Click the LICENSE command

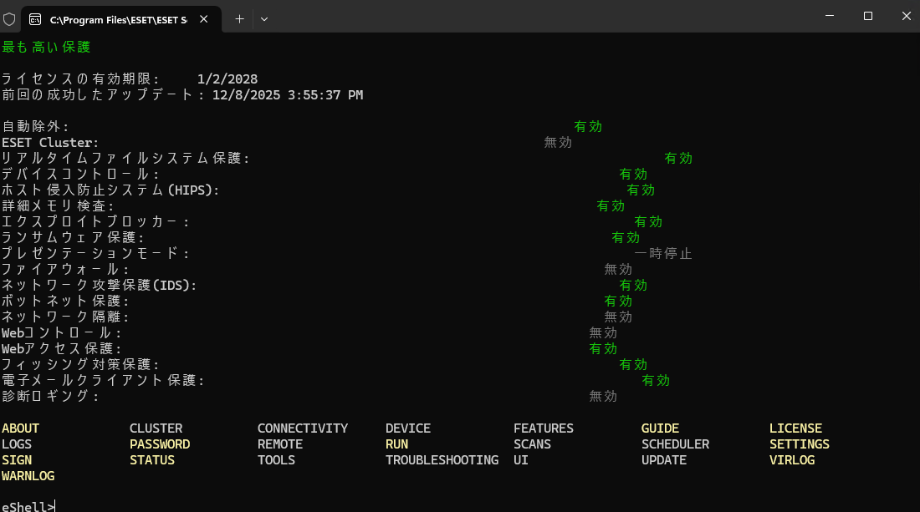pyautogui.click(x=795, y=428)
